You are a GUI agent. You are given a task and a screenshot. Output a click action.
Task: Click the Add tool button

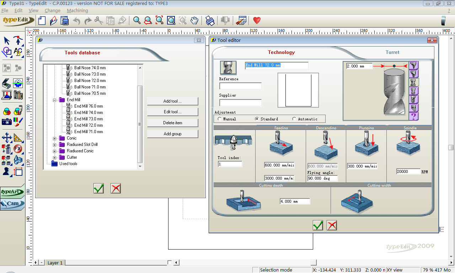tap(172, 101)
